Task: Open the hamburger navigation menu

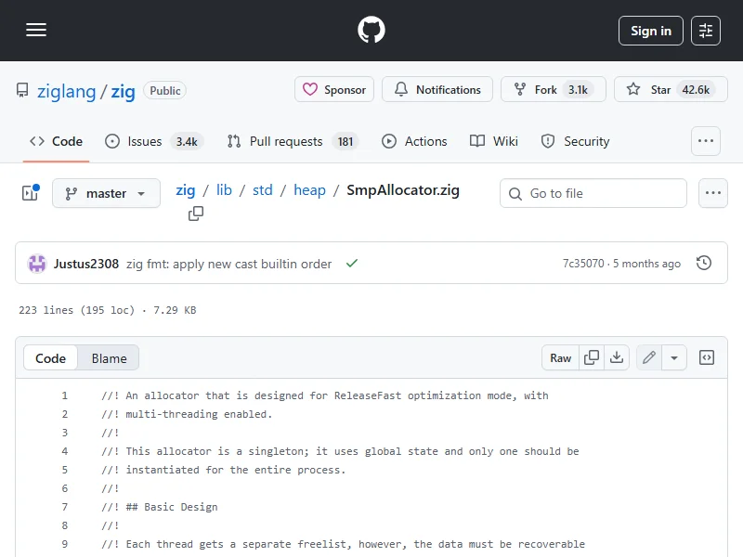Action: click(36, 31)
